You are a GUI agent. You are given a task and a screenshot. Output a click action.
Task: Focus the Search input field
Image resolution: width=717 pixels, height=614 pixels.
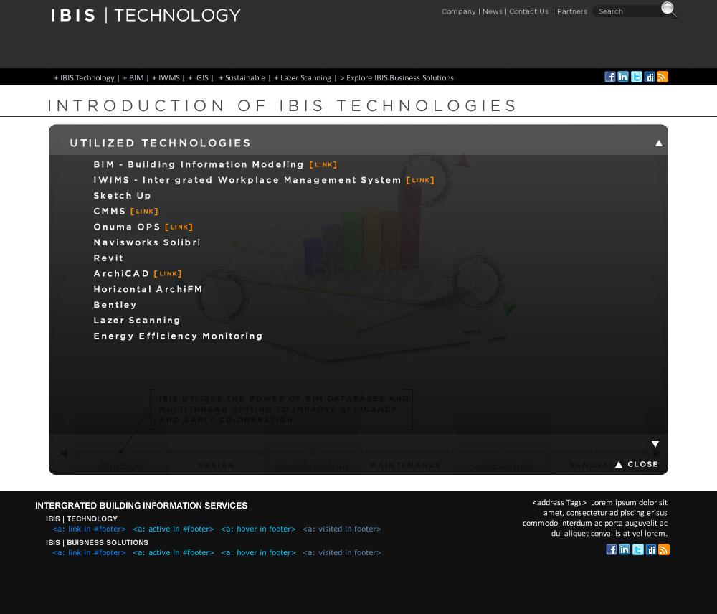coord(628,11)
